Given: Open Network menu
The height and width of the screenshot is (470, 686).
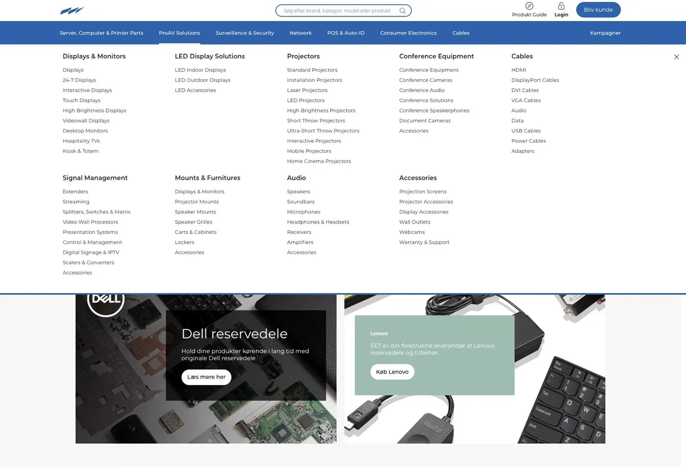Looking at the screenshot, I should pos(300,33).
